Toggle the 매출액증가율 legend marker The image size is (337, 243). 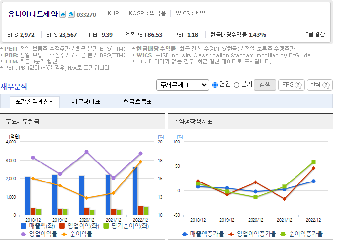[x=185, y=234]
